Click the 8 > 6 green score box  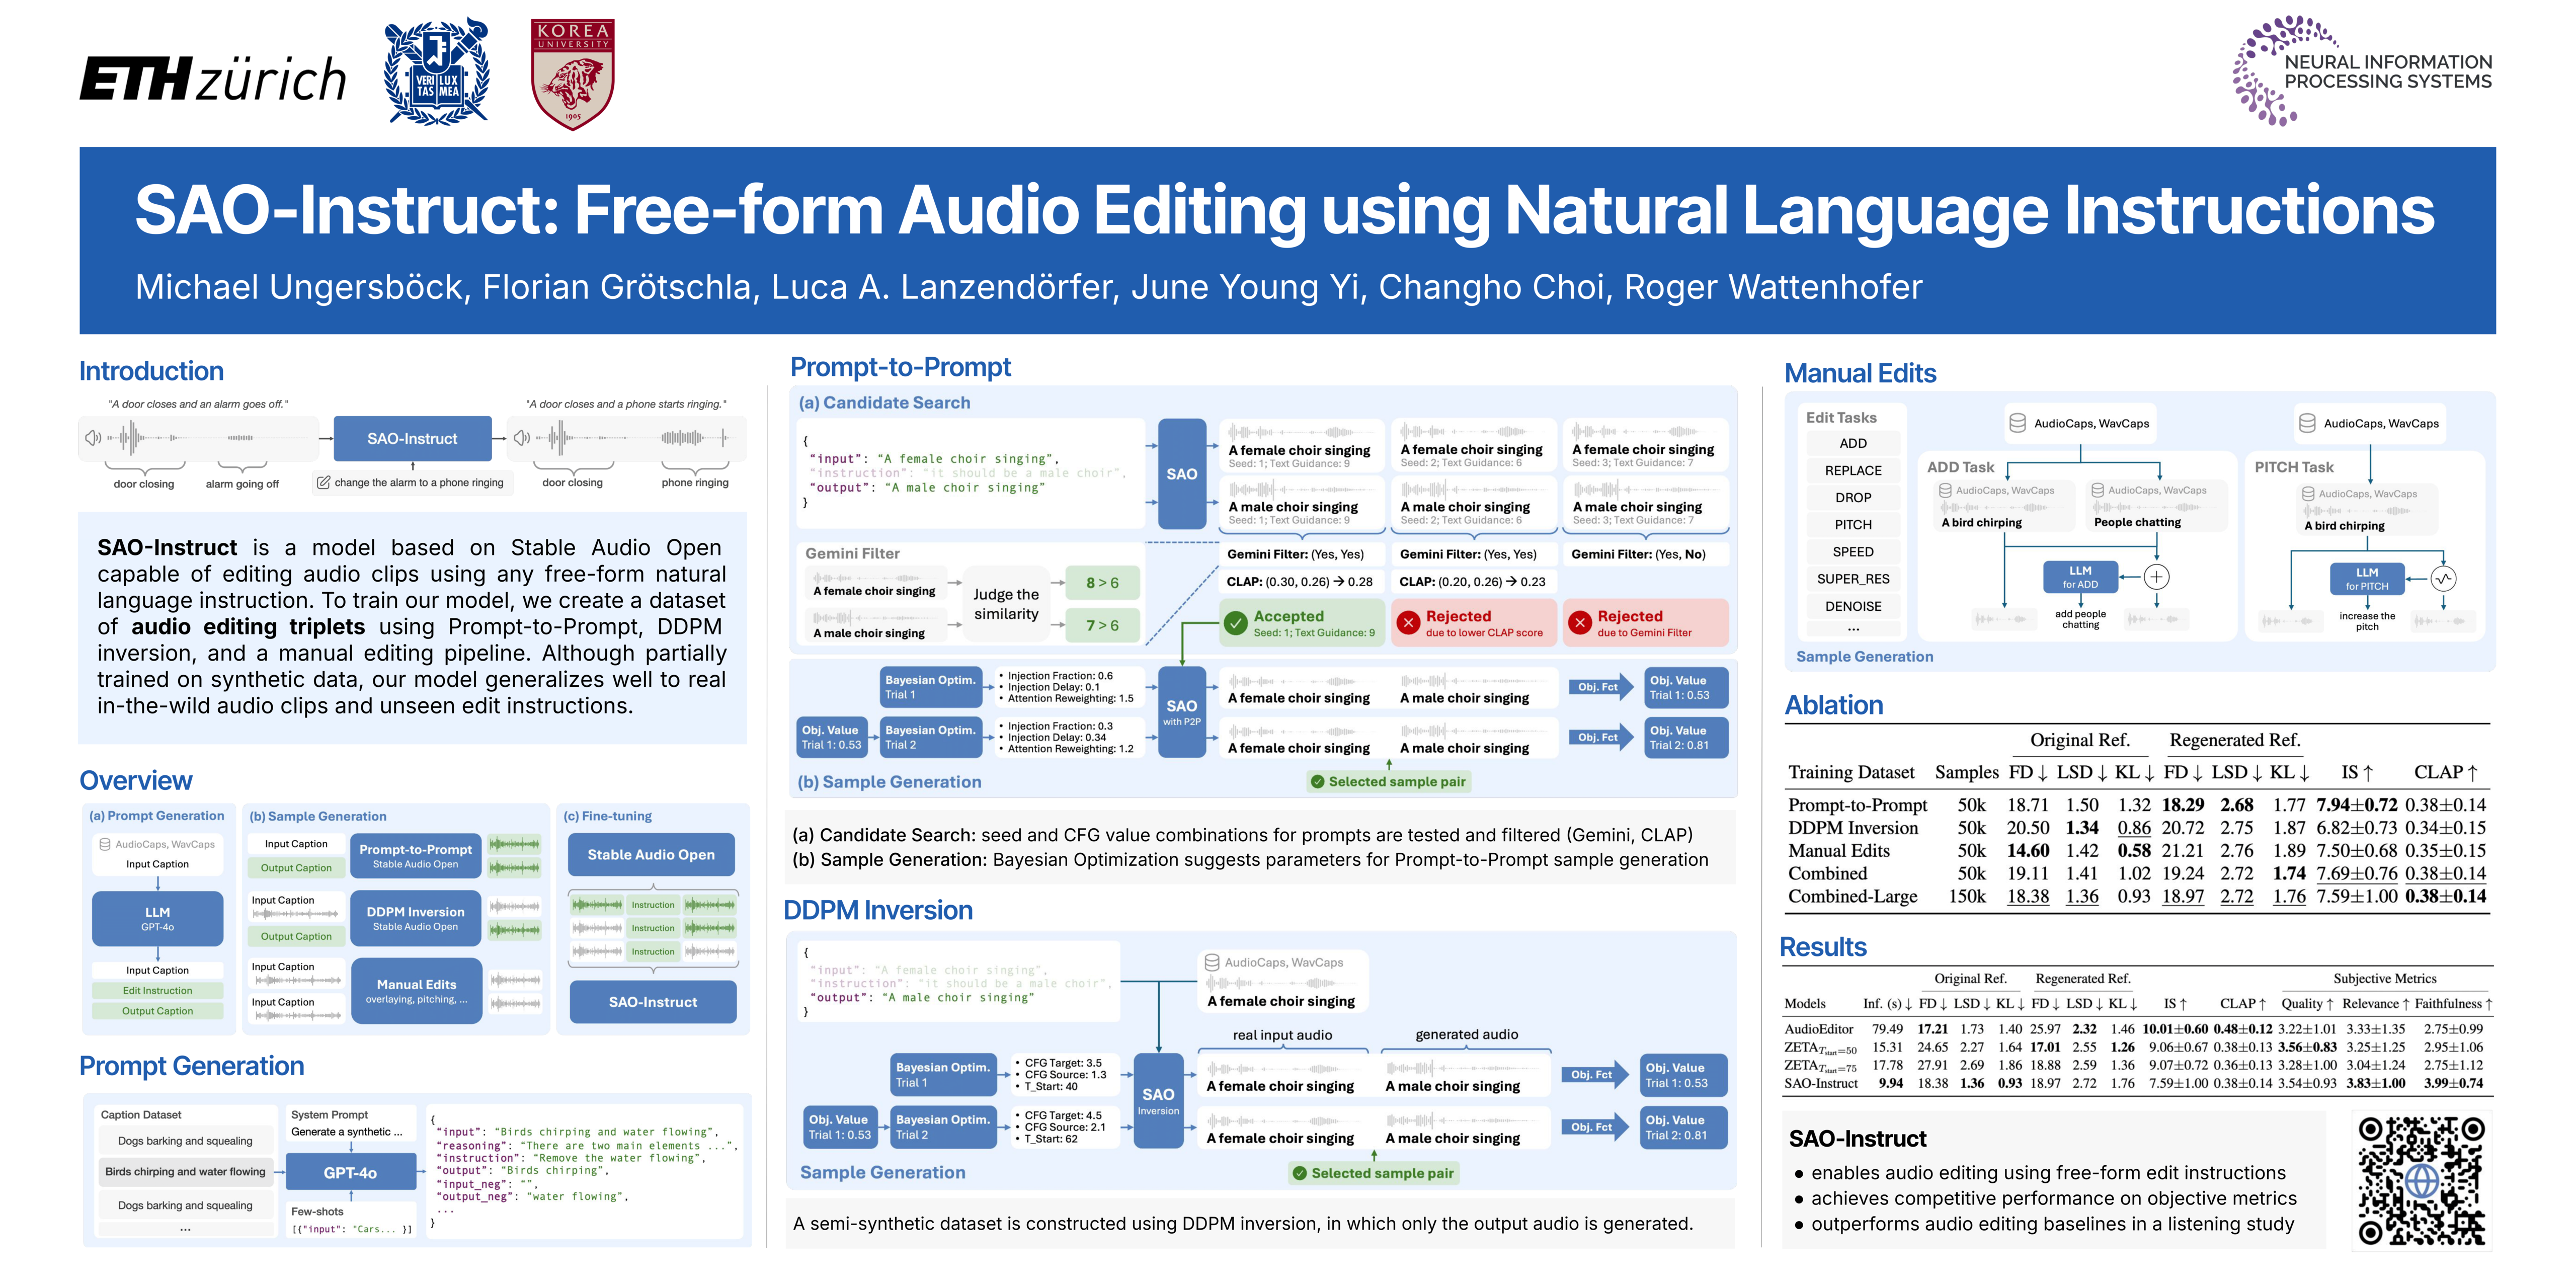coord(1102,583)
